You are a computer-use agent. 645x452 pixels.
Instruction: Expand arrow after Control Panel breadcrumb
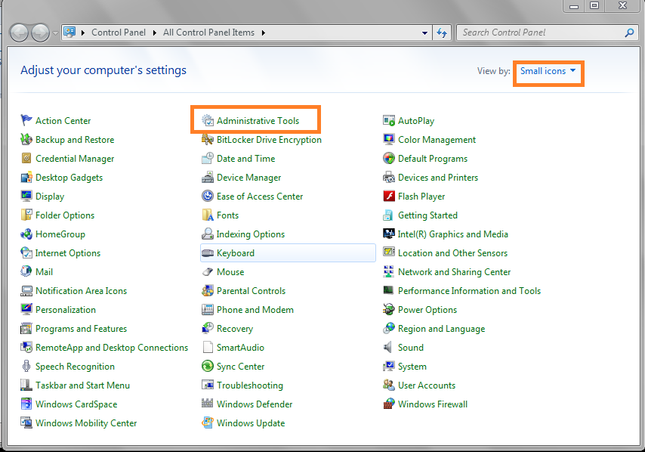click(x=154, y=33)
